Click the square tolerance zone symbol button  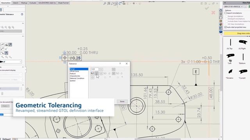click(93, 77)
